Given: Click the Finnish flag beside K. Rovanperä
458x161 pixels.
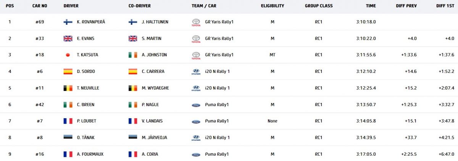Looking at the screenshot, I should [x=68, y=22].
